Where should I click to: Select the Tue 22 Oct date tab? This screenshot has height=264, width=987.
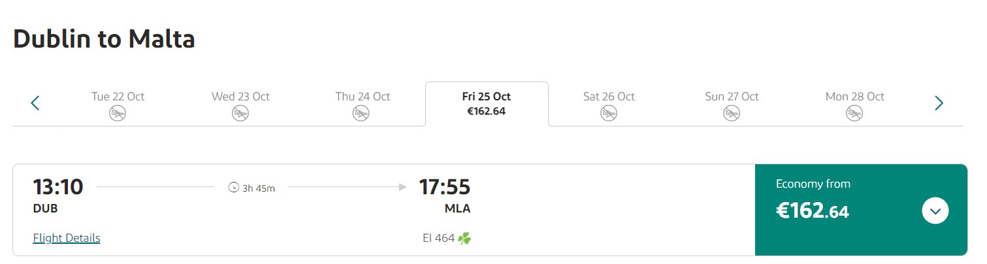(x=118, y=104)
